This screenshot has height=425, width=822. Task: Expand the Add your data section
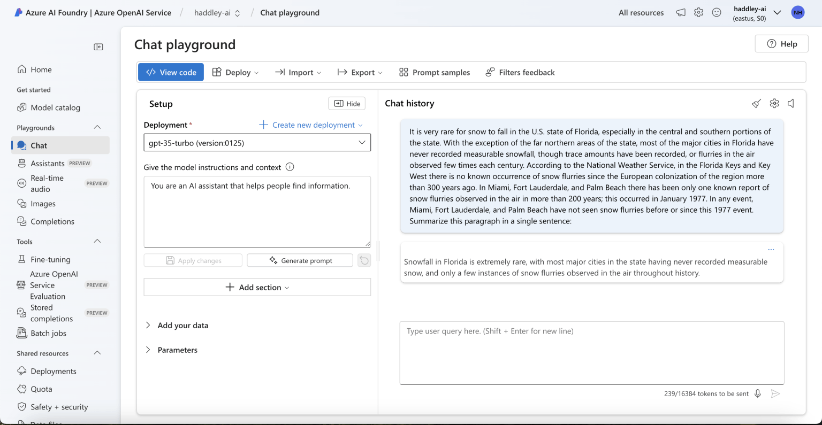click(x=182, y=326)
